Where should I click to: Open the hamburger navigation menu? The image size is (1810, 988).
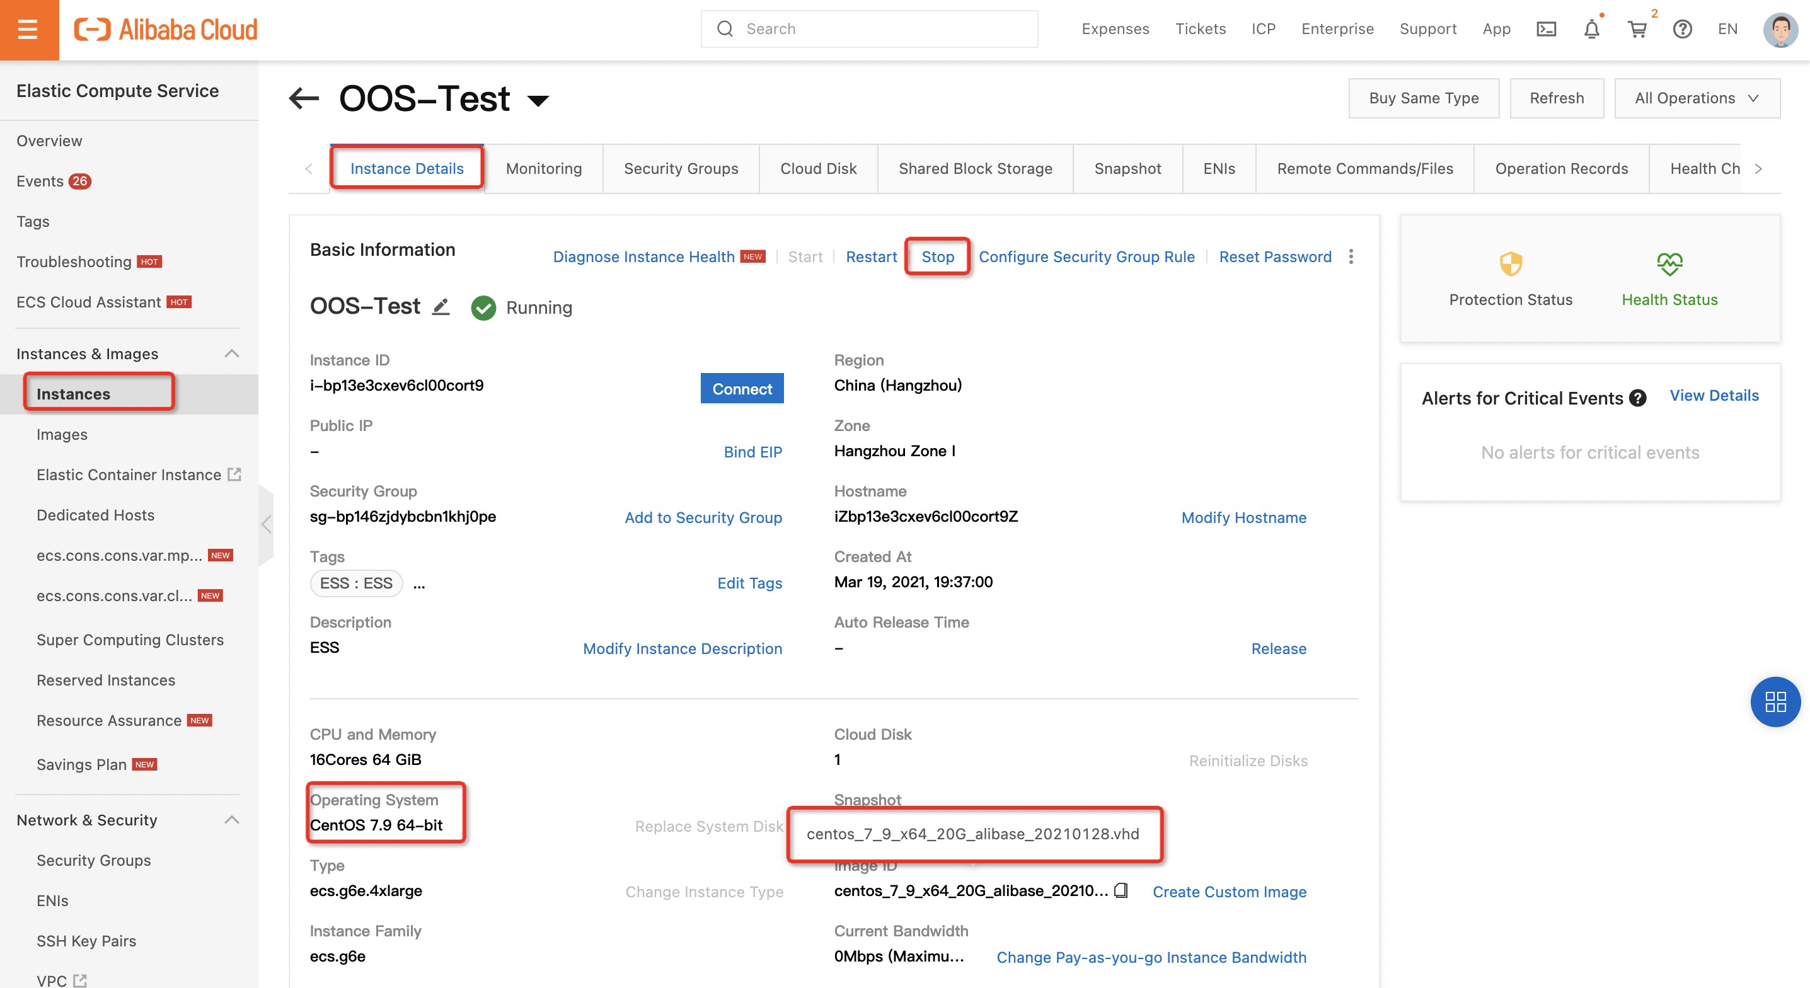[28, 30]
